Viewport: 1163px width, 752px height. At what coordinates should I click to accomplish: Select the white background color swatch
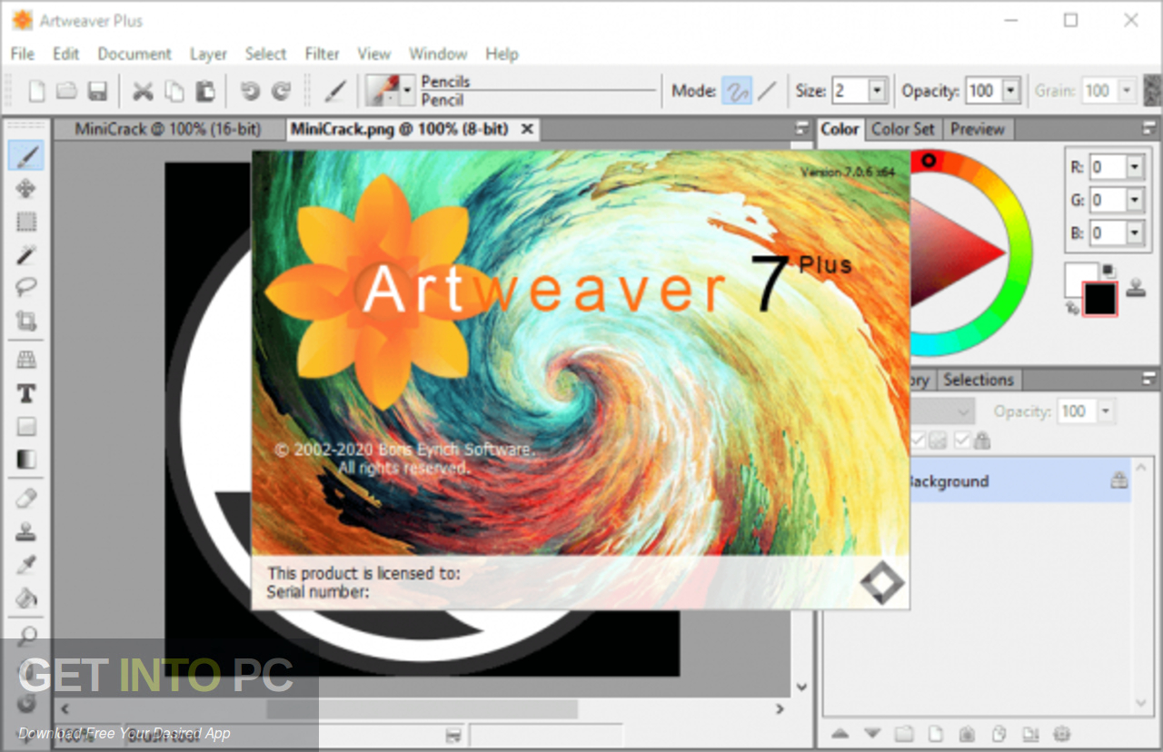click(1075, 279)
